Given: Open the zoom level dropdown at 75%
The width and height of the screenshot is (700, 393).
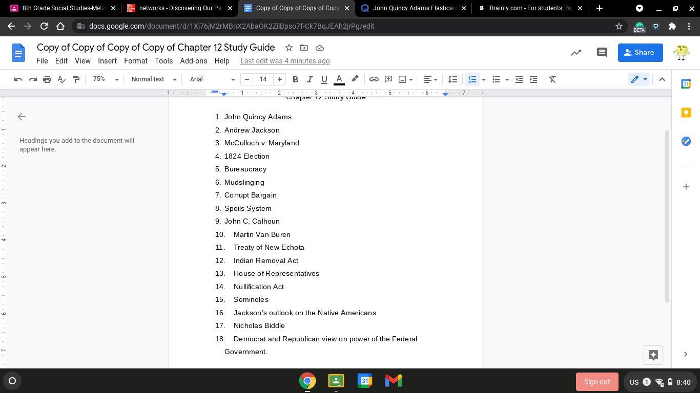Looking at the screenshot, I should [x=106, y=79].
